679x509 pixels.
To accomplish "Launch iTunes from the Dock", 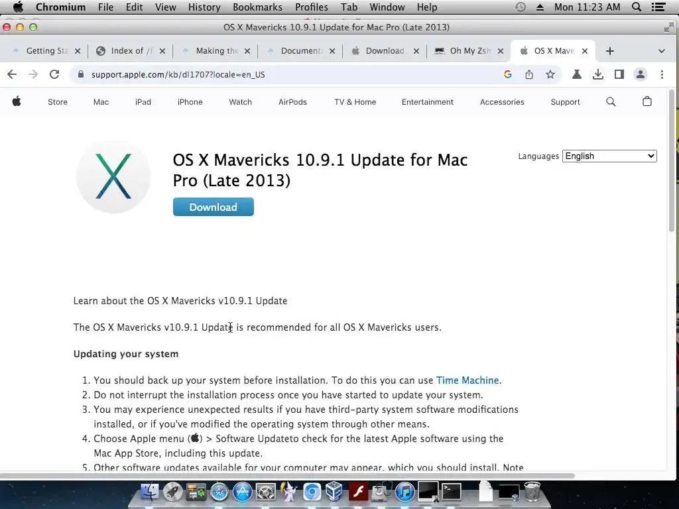I will click(405, 492).
